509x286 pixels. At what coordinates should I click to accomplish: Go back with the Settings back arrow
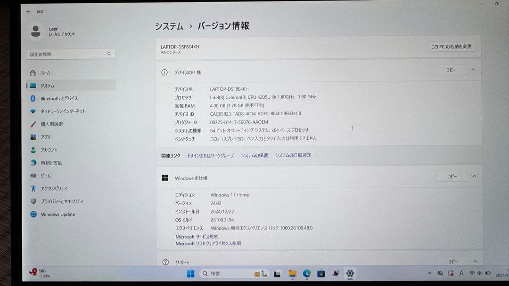tap(28, 12)
